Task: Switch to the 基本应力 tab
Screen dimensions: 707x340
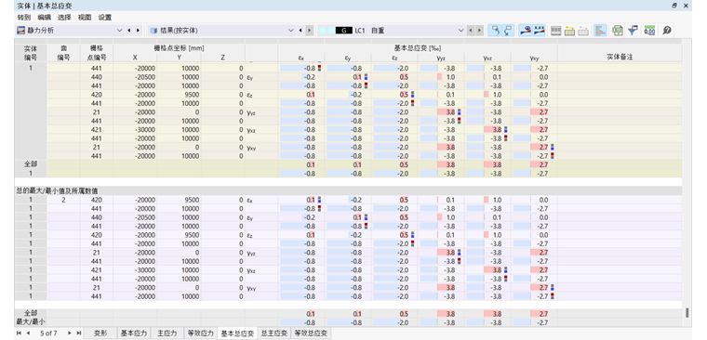Action: pyautogui.click(x=133, y=333)
